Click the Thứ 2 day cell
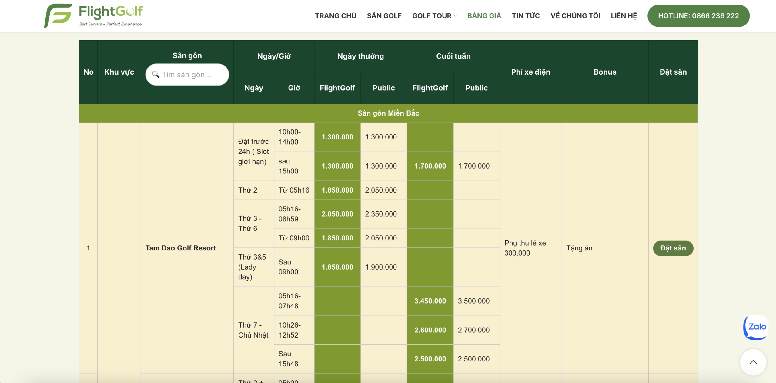The image size is (776, 383). click(254, 190)
